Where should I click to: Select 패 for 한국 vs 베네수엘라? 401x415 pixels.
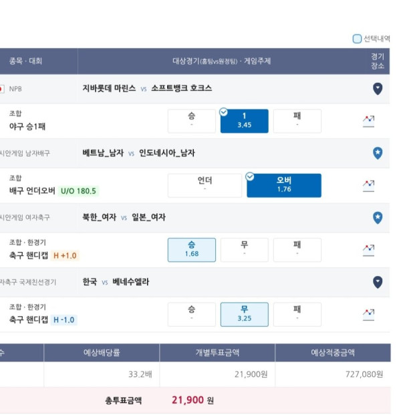click(x=297, y=315)
